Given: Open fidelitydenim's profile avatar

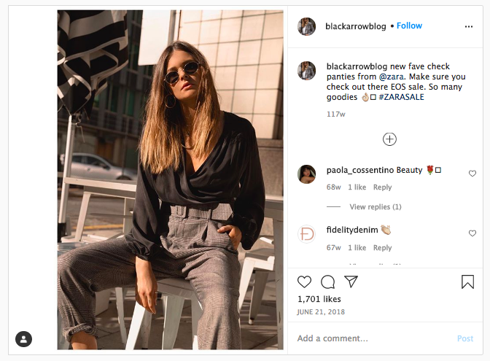Looking at the screenshot, I should 307,234.
